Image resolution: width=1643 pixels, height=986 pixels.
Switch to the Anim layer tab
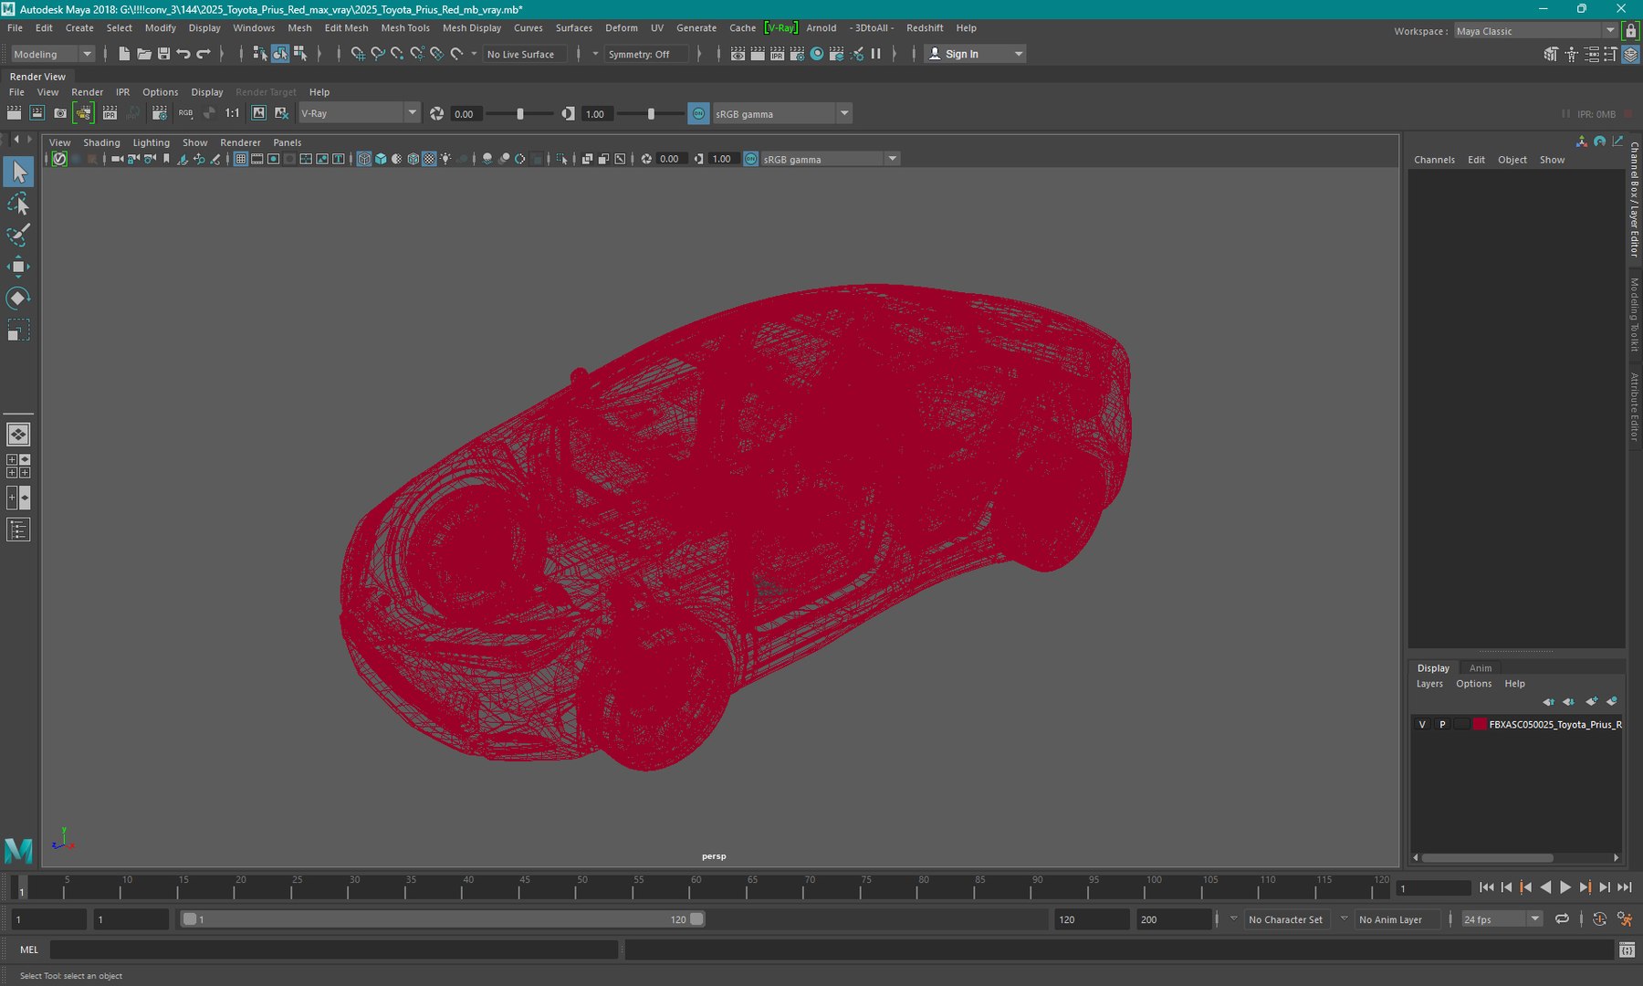coord(1480,668)
